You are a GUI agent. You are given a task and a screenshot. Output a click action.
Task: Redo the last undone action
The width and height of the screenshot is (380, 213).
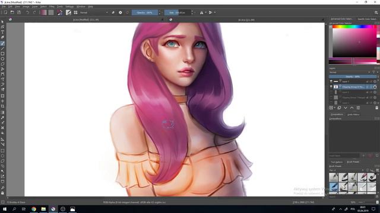(x=34, y=12)
